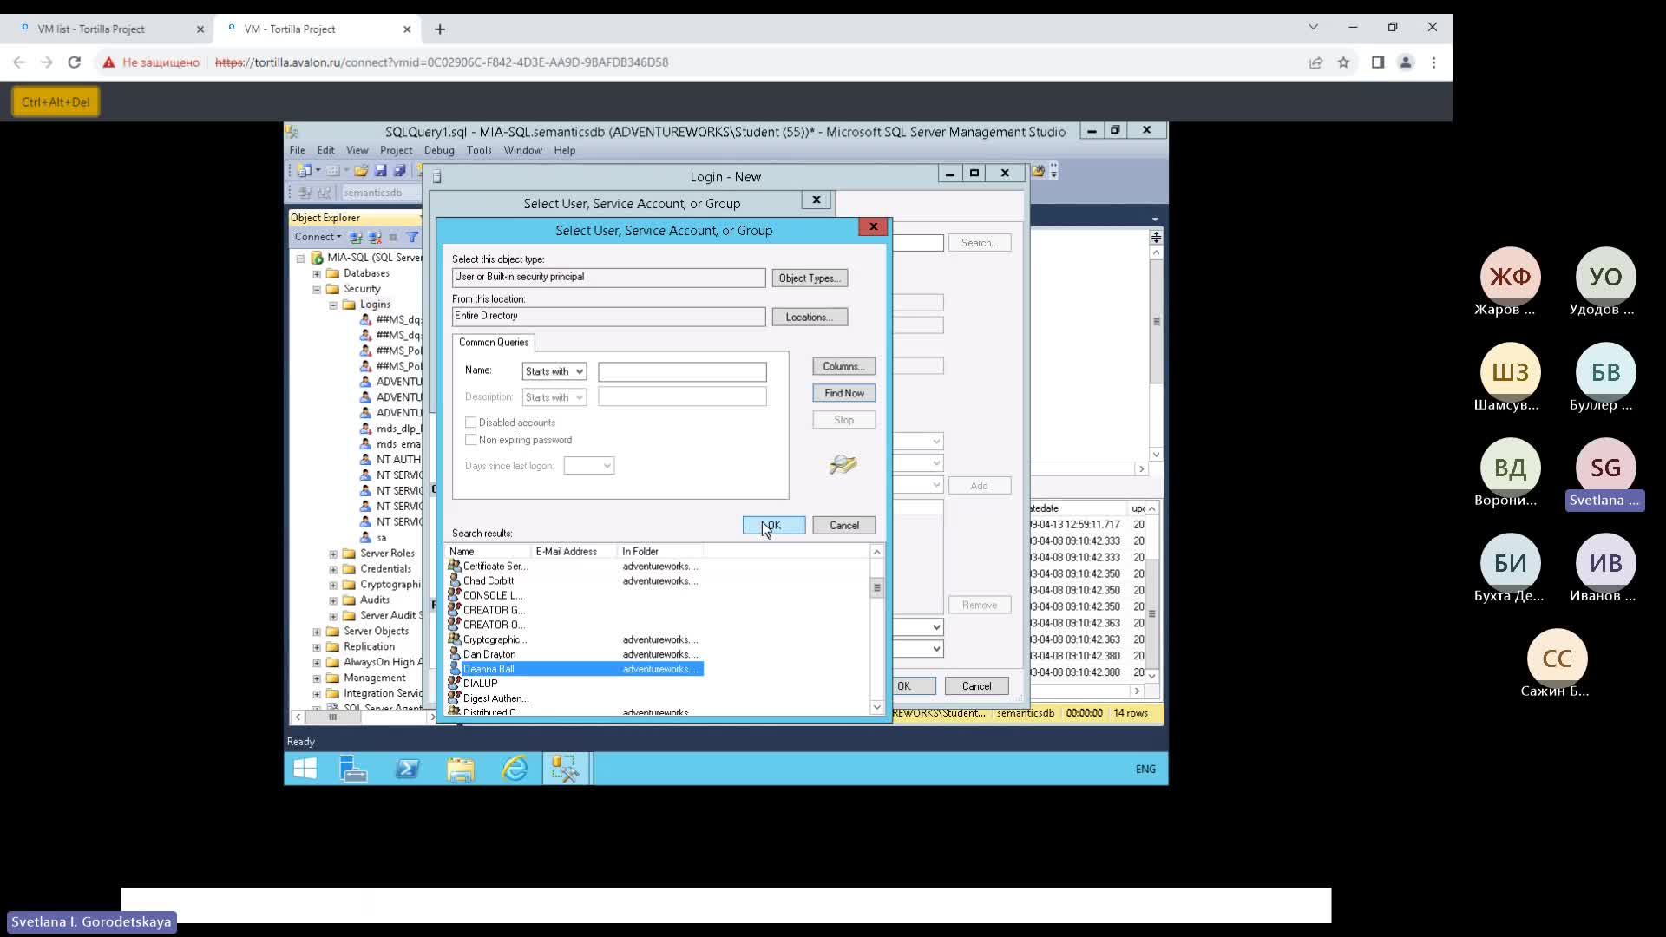The image size is (1666, 937).
Task: Expand the Databases tree node
Action: (317, 274)
